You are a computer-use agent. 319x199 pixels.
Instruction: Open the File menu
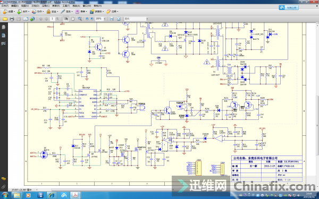[x=5, y=6]
